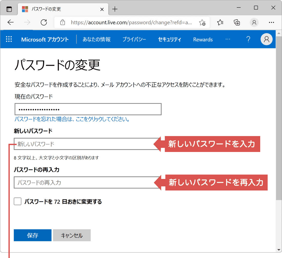Open the tab actions menu icon

9,8
